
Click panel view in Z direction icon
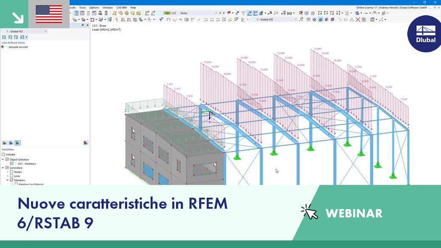[16, 37]
